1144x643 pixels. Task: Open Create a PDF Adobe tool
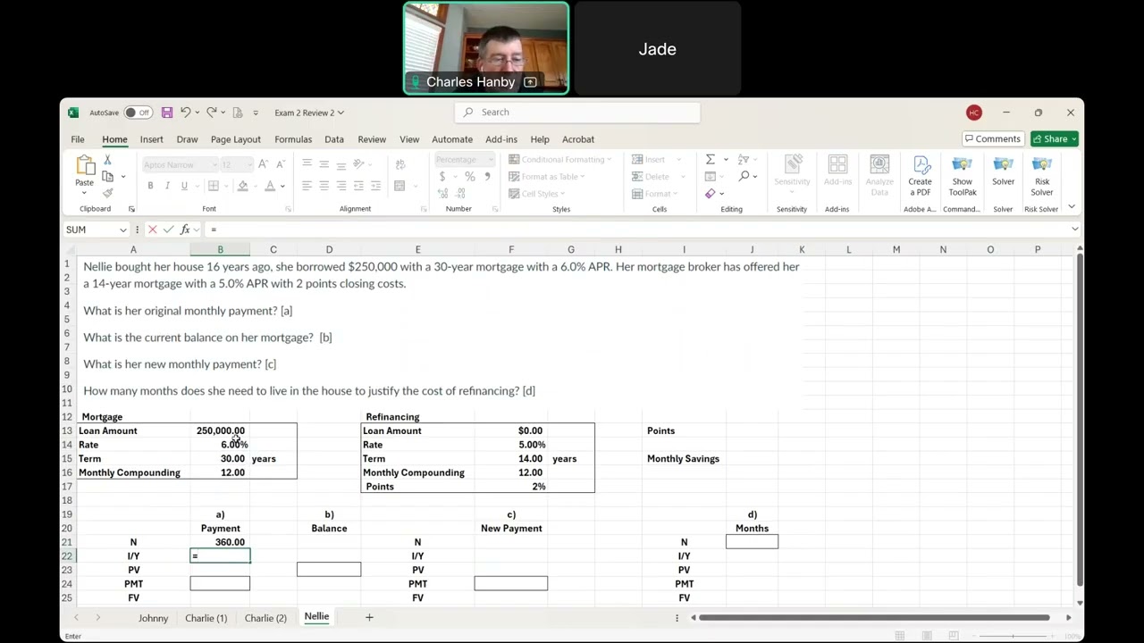920,176
